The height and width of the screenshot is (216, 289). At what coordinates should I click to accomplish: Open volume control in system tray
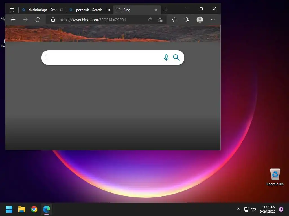[253, 209]
